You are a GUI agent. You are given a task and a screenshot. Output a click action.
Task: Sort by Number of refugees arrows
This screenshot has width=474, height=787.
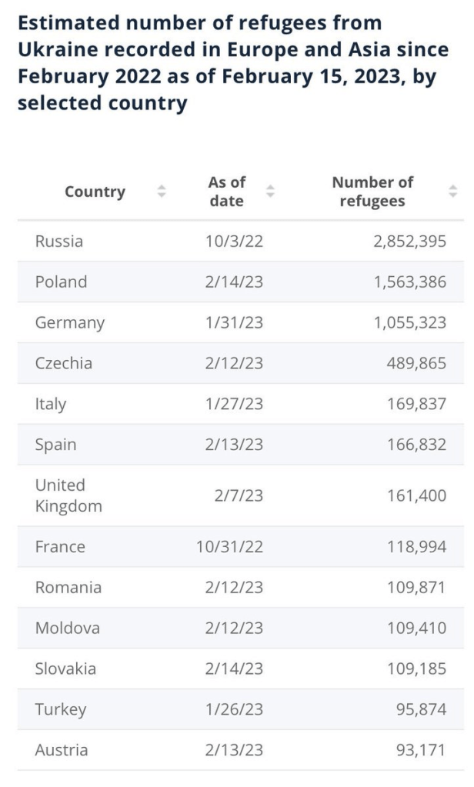(452, 192)
